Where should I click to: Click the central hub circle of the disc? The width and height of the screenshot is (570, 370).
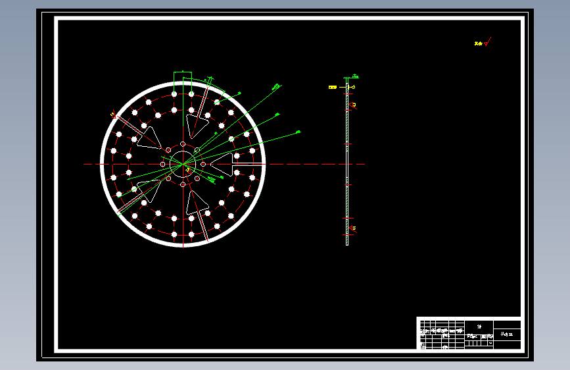pyautogui.click(x=183, y=164)
